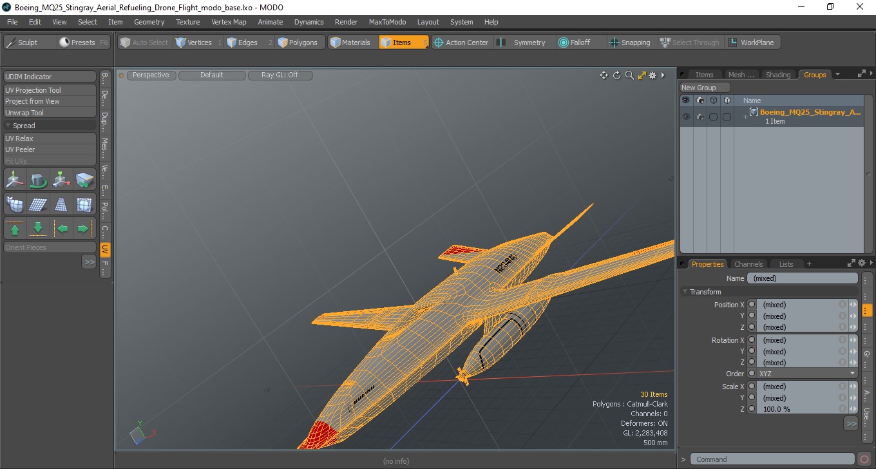Toggle render camera for Boeing_MQ25 group
The height and width of the screenshot is (469, 876).
[x=700, y=117]
